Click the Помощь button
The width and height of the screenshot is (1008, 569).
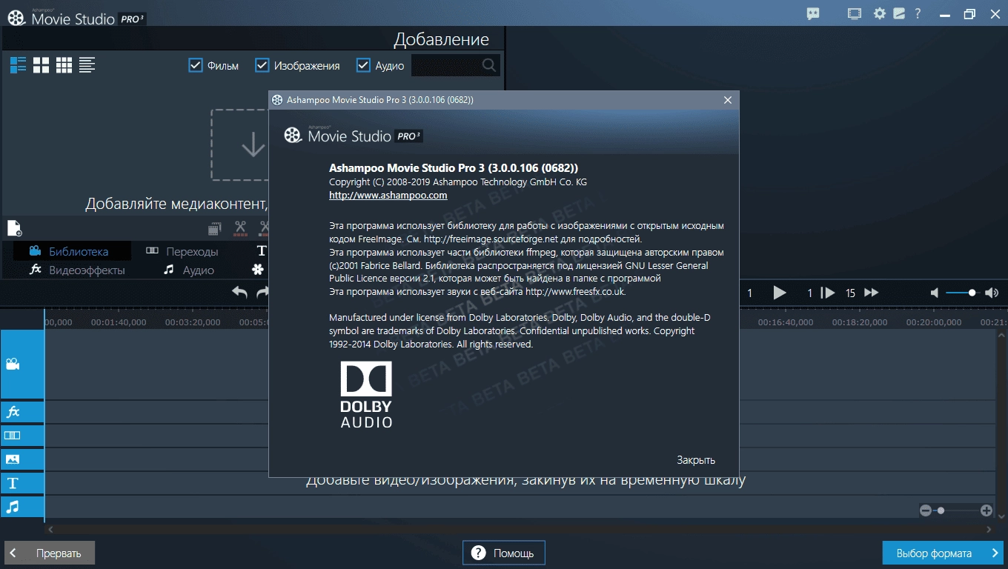tap(504, 553)
